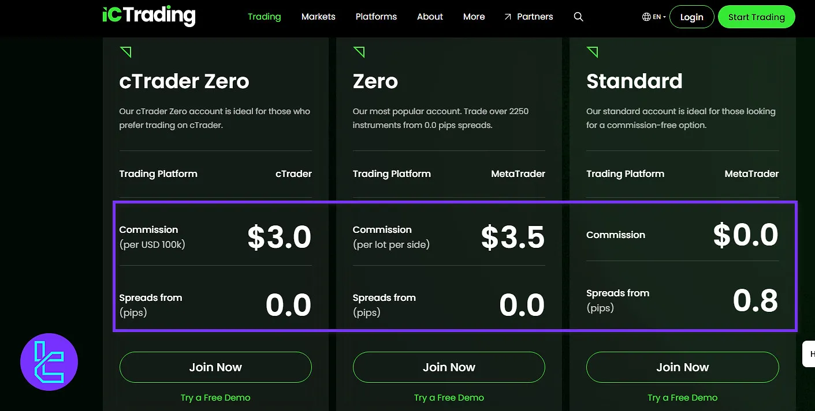Open the Platforms menu item
Viewport: 815px width, 411px height.
tap(376, 17)
